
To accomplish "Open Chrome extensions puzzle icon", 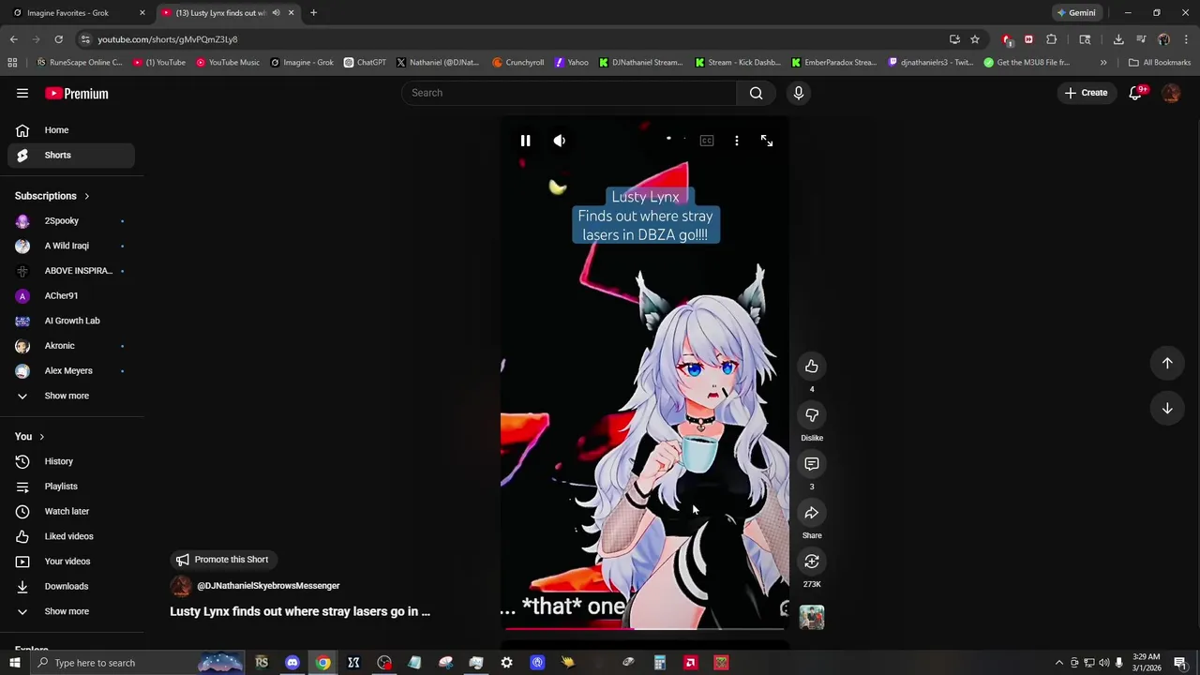I will click(x=1051, y=39).
